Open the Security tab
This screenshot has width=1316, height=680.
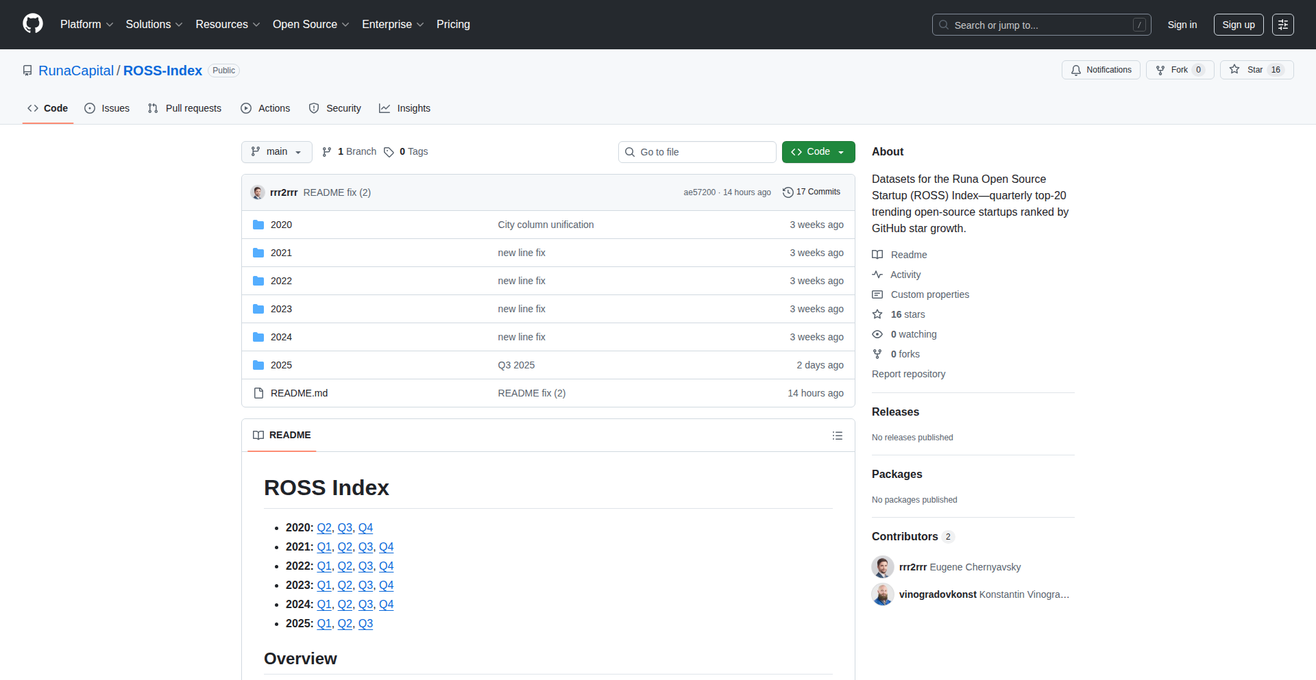(334, 108)
